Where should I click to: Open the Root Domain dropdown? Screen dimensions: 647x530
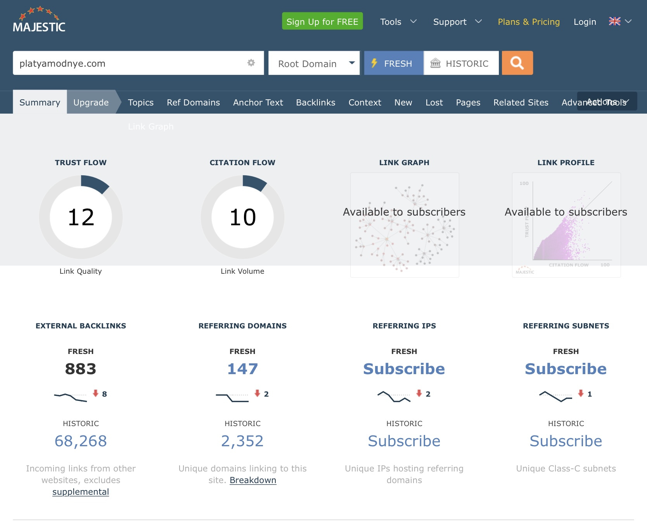coord(314,63)
